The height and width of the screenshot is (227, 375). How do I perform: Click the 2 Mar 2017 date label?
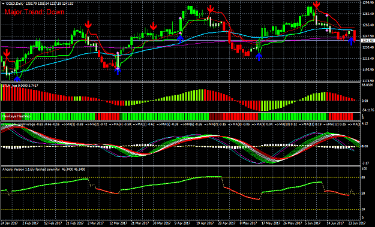coord(95,223)
